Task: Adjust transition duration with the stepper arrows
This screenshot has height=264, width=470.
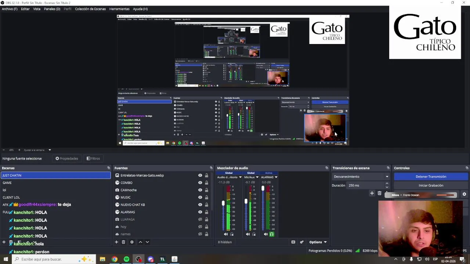Action: pyautogui.click(x=387, y=186)
